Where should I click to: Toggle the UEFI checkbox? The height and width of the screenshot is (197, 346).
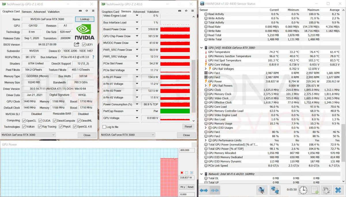coord(84,45)
